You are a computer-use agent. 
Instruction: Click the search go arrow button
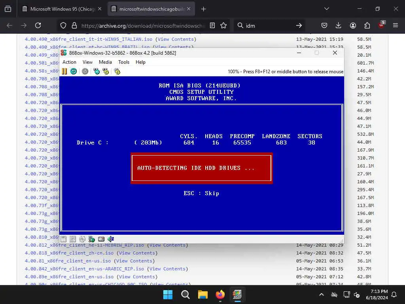click(299, 25)
